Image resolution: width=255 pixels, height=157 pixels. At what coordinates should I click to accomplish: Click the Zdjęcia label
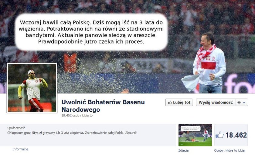pos(183,150)
